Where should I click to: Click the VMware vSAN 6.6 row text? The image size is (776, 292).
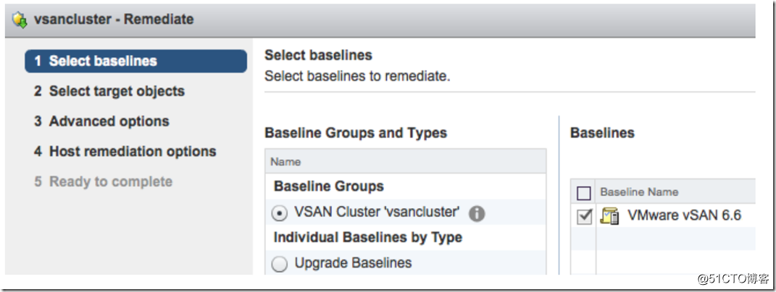click(x=685, y=215)
